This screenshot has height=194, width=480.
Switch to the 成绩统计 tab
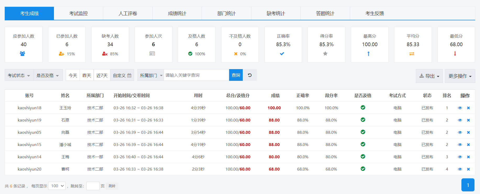coord(177,14)
